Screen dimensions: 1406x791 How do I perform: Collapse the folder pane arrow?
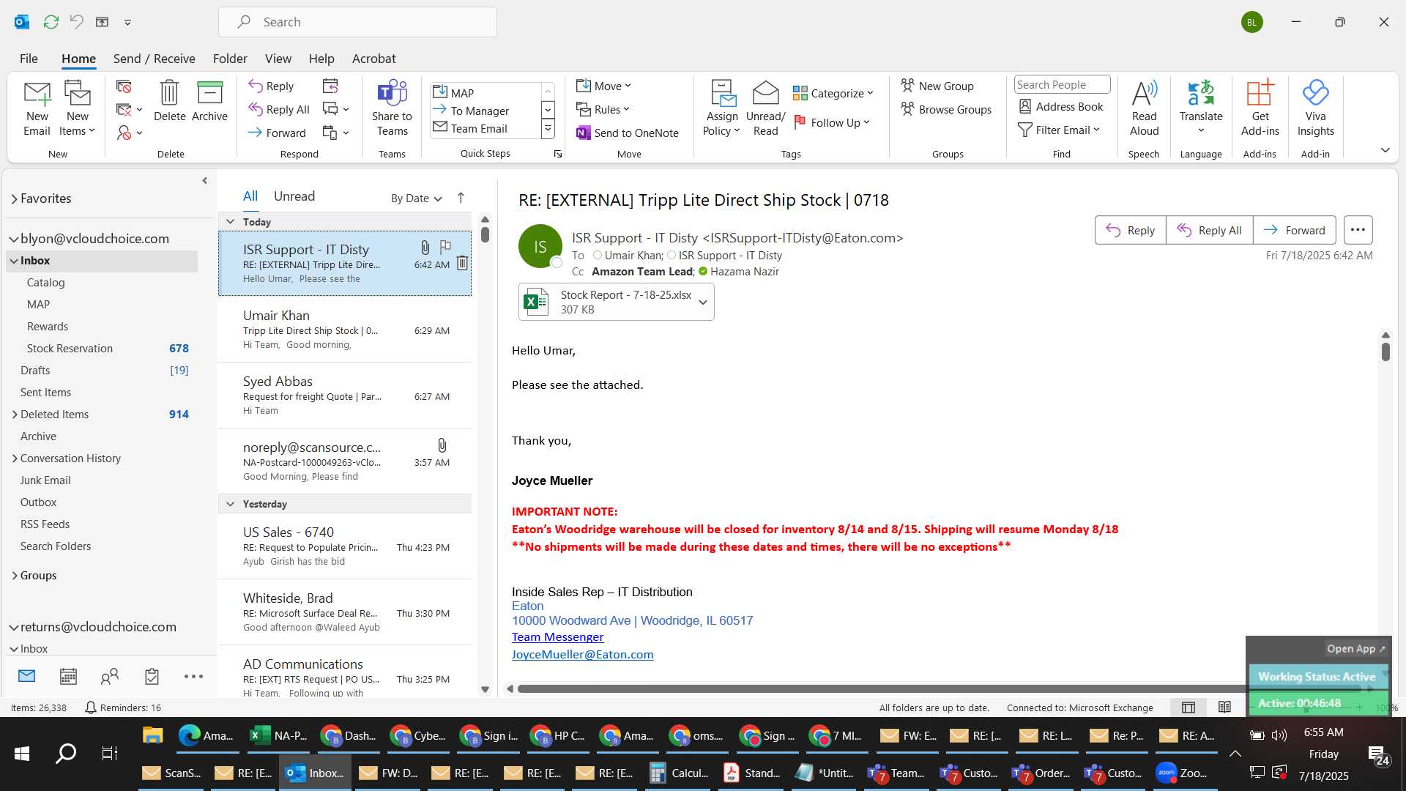point(204,181)
